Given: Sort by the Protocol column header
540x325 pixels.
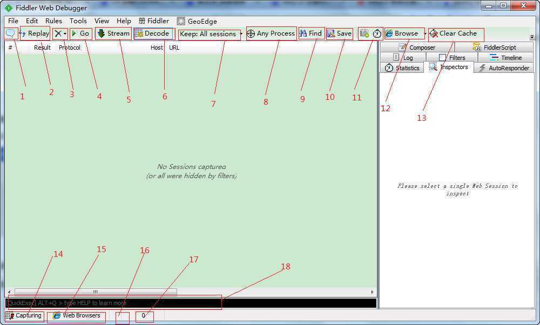Looking at the screenshot, I should tap(70, 48).
